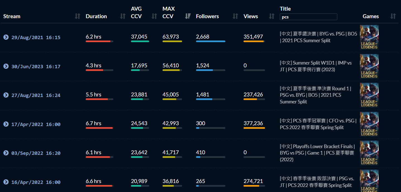Screen dimensions: 401x192
Task: Open League of Legends thumbnail for 30/Jun/2023 stream
Action: pyautogui.click(x=369, y=66)
